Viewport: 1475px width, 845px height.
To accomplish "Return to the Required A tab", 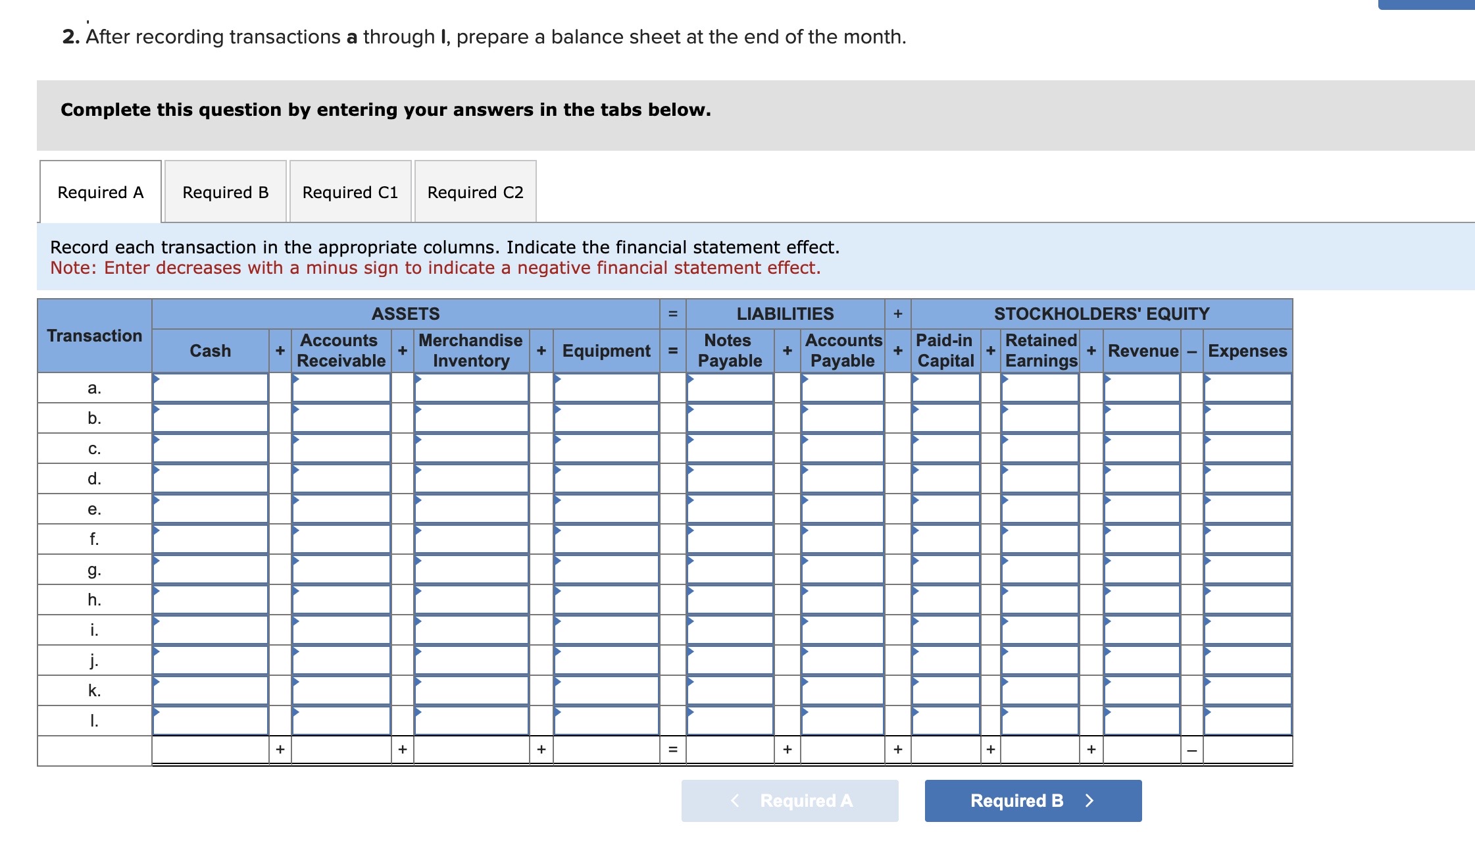I will click(x=99, y=192).
